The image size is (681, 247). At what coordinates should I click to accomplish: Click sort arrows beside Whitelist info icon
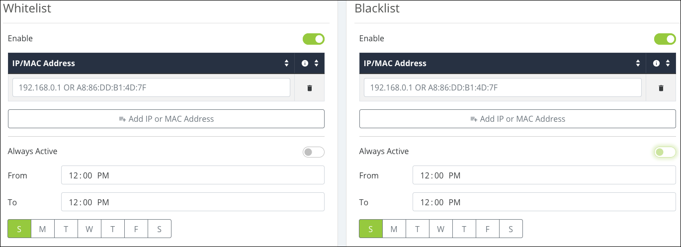point(316,63)
